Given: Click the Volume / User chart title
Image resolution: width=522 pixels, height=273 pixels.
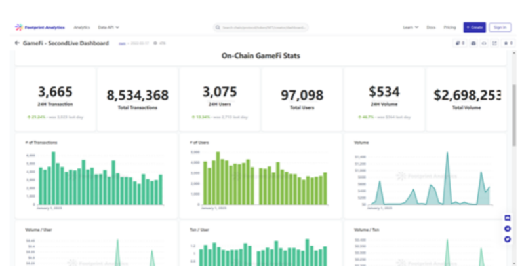Looking at the screenshot, I should click(39, 230).
